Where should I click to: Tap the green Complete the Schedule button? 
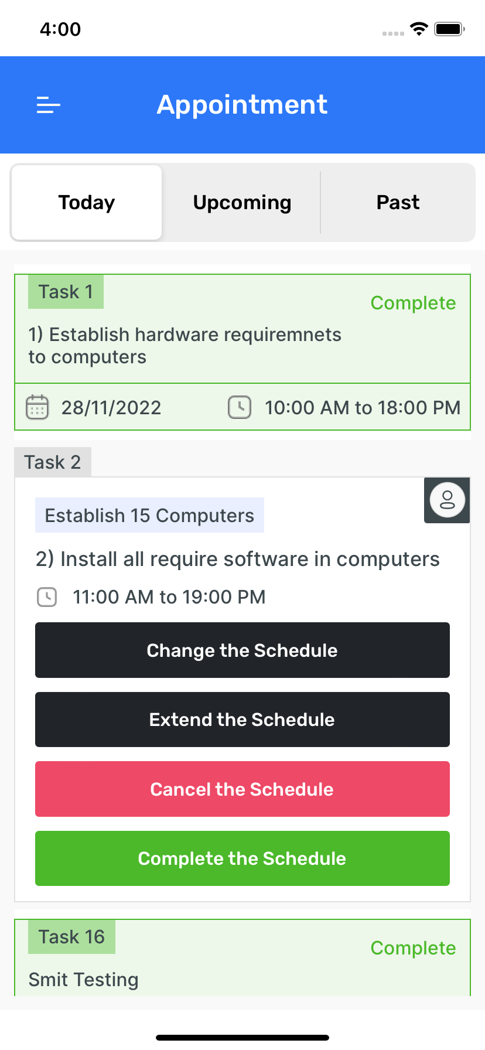pyautogui.click(x=243, y=858)
